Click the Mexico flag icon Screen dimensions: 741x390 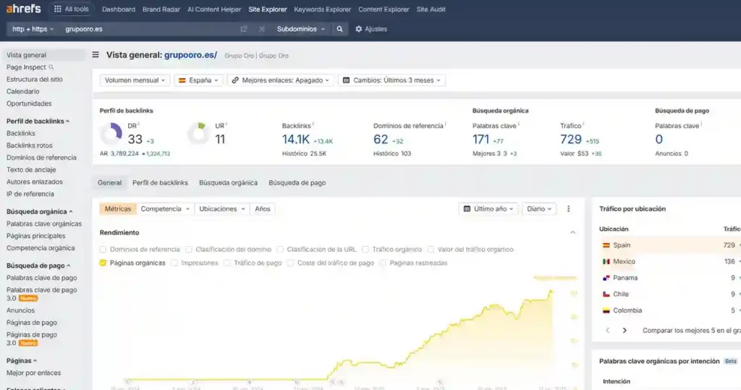(x=606, y=261)
